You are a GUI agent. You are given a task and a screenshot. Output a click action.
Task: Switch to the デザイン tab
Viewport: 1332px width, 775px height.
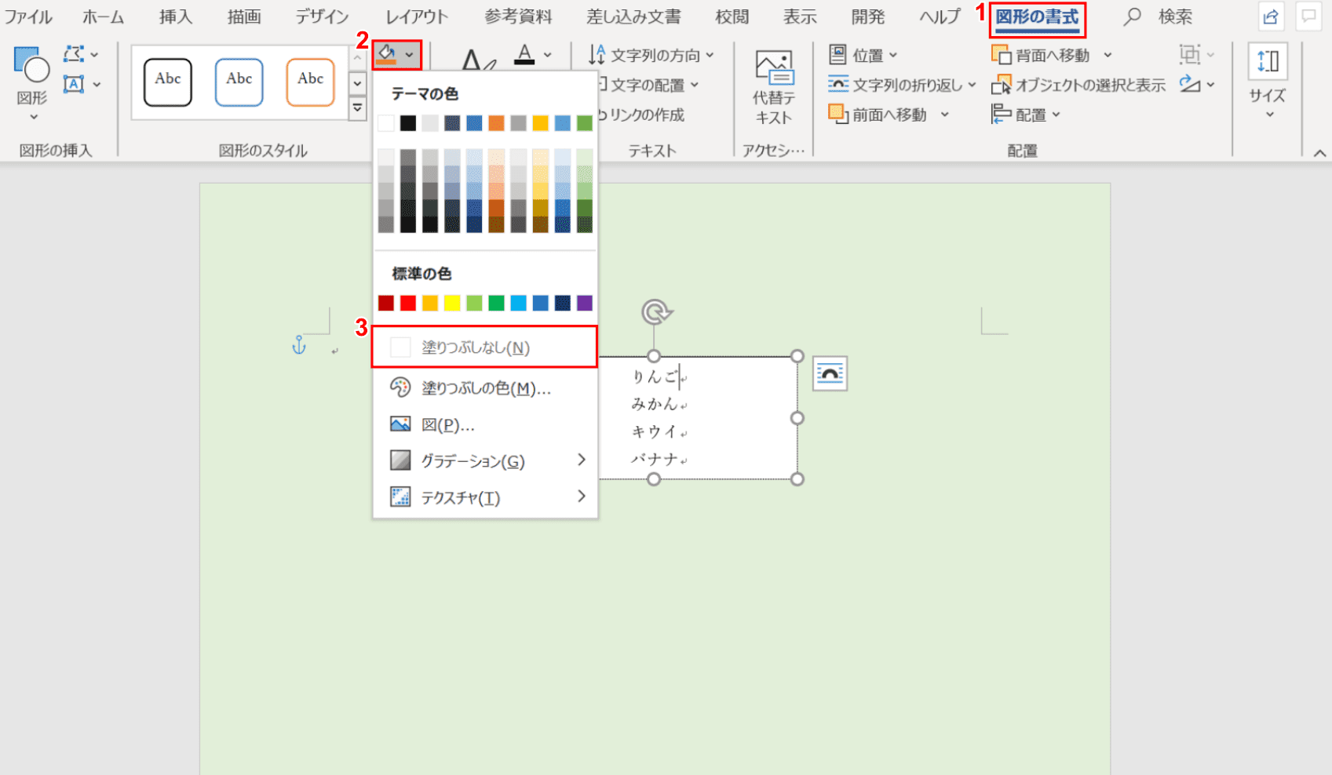[x=323, y=16]
